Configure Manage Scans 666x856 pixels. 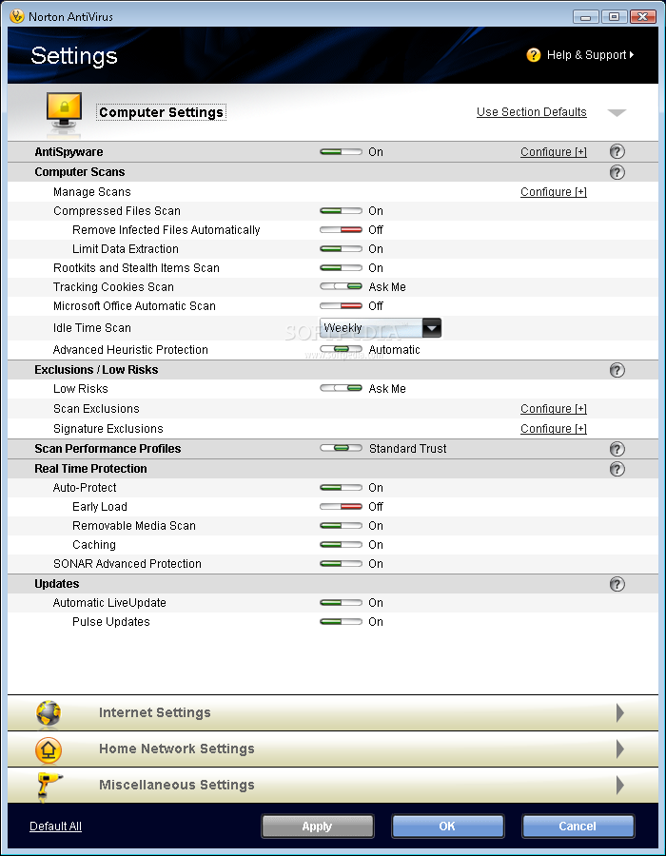[554, 191]
